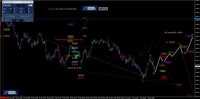The image size is (200, 99).
Task: Click the red highlighted date on the time axis
Action: (4, 98)
